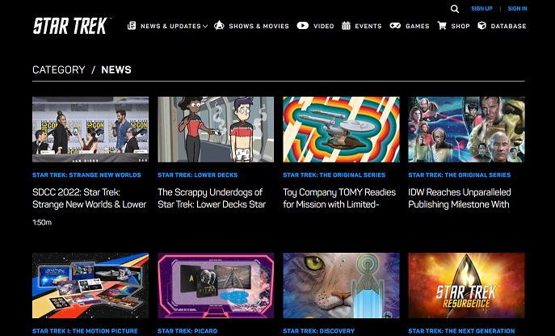Click the shopping cart icon beside Shop
Viewport: 555px width, 336px height.
tap(442, 26)
